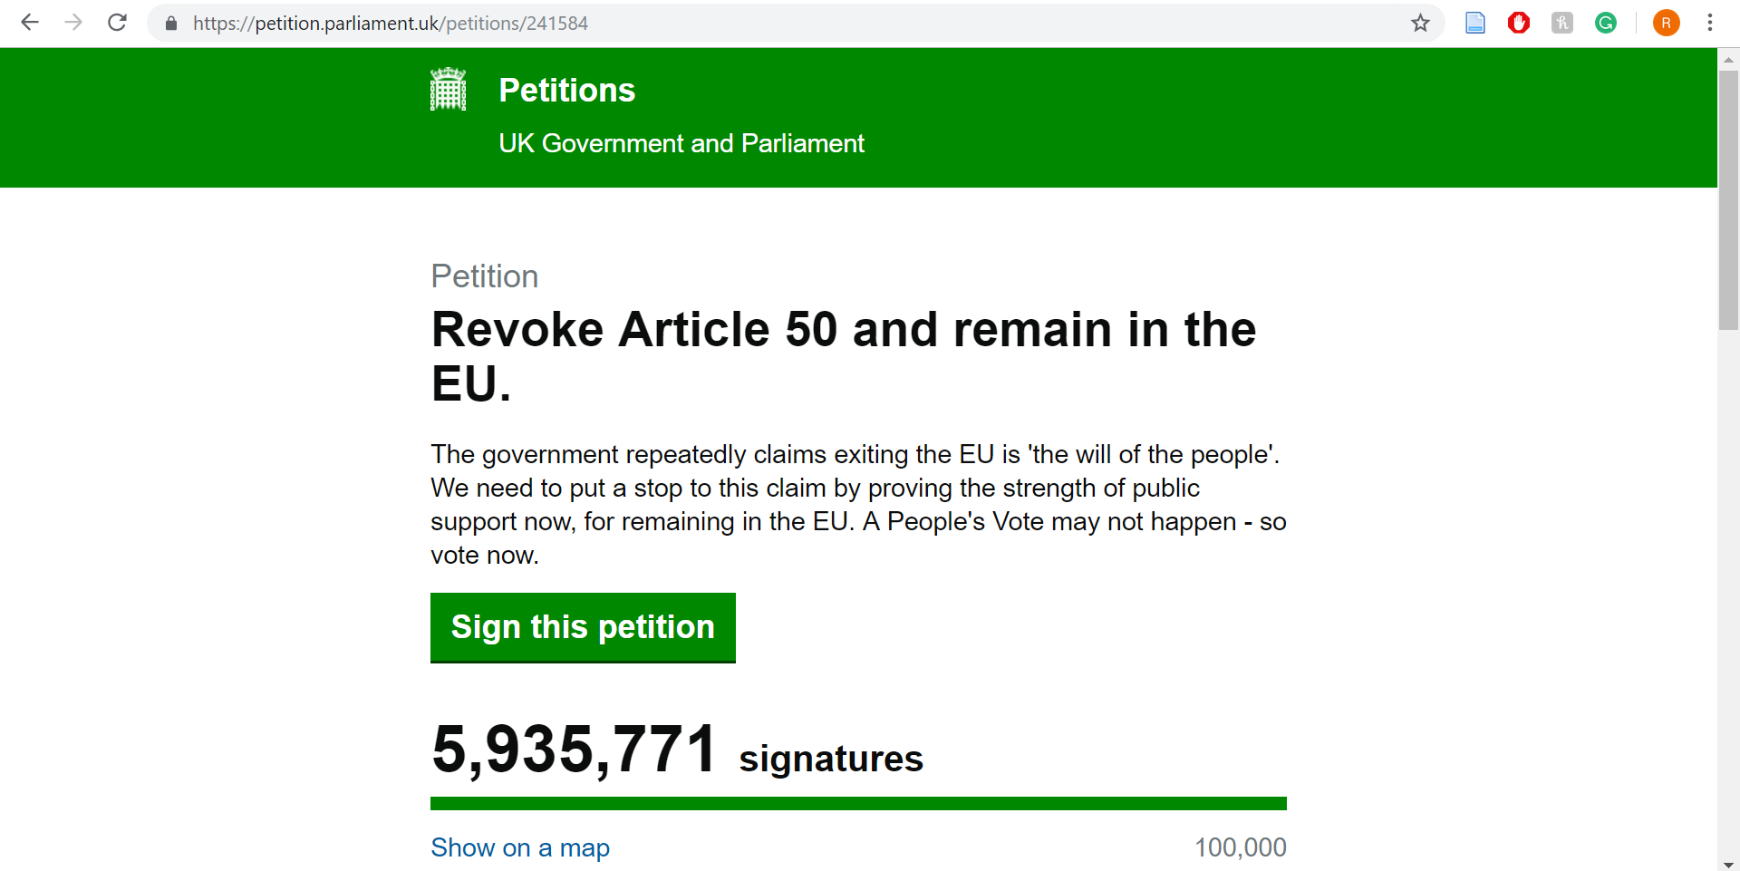The width and height of the screenshot is (1740, 871).
Task: Open the Show on a map link
Action: coord(520,847)
